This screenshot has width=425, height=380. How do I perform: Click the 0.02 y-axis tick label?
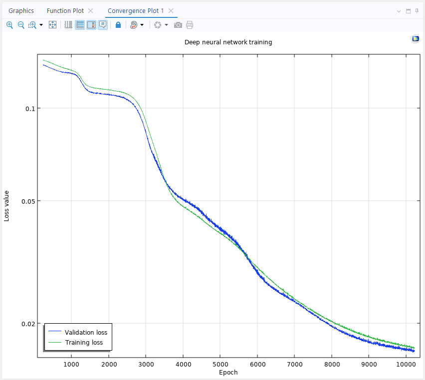coord(28,324)
